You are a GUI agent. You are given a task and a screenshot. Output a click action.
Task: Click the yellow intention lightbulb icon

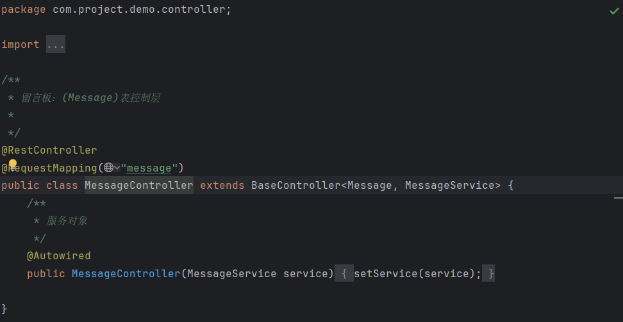13,163
